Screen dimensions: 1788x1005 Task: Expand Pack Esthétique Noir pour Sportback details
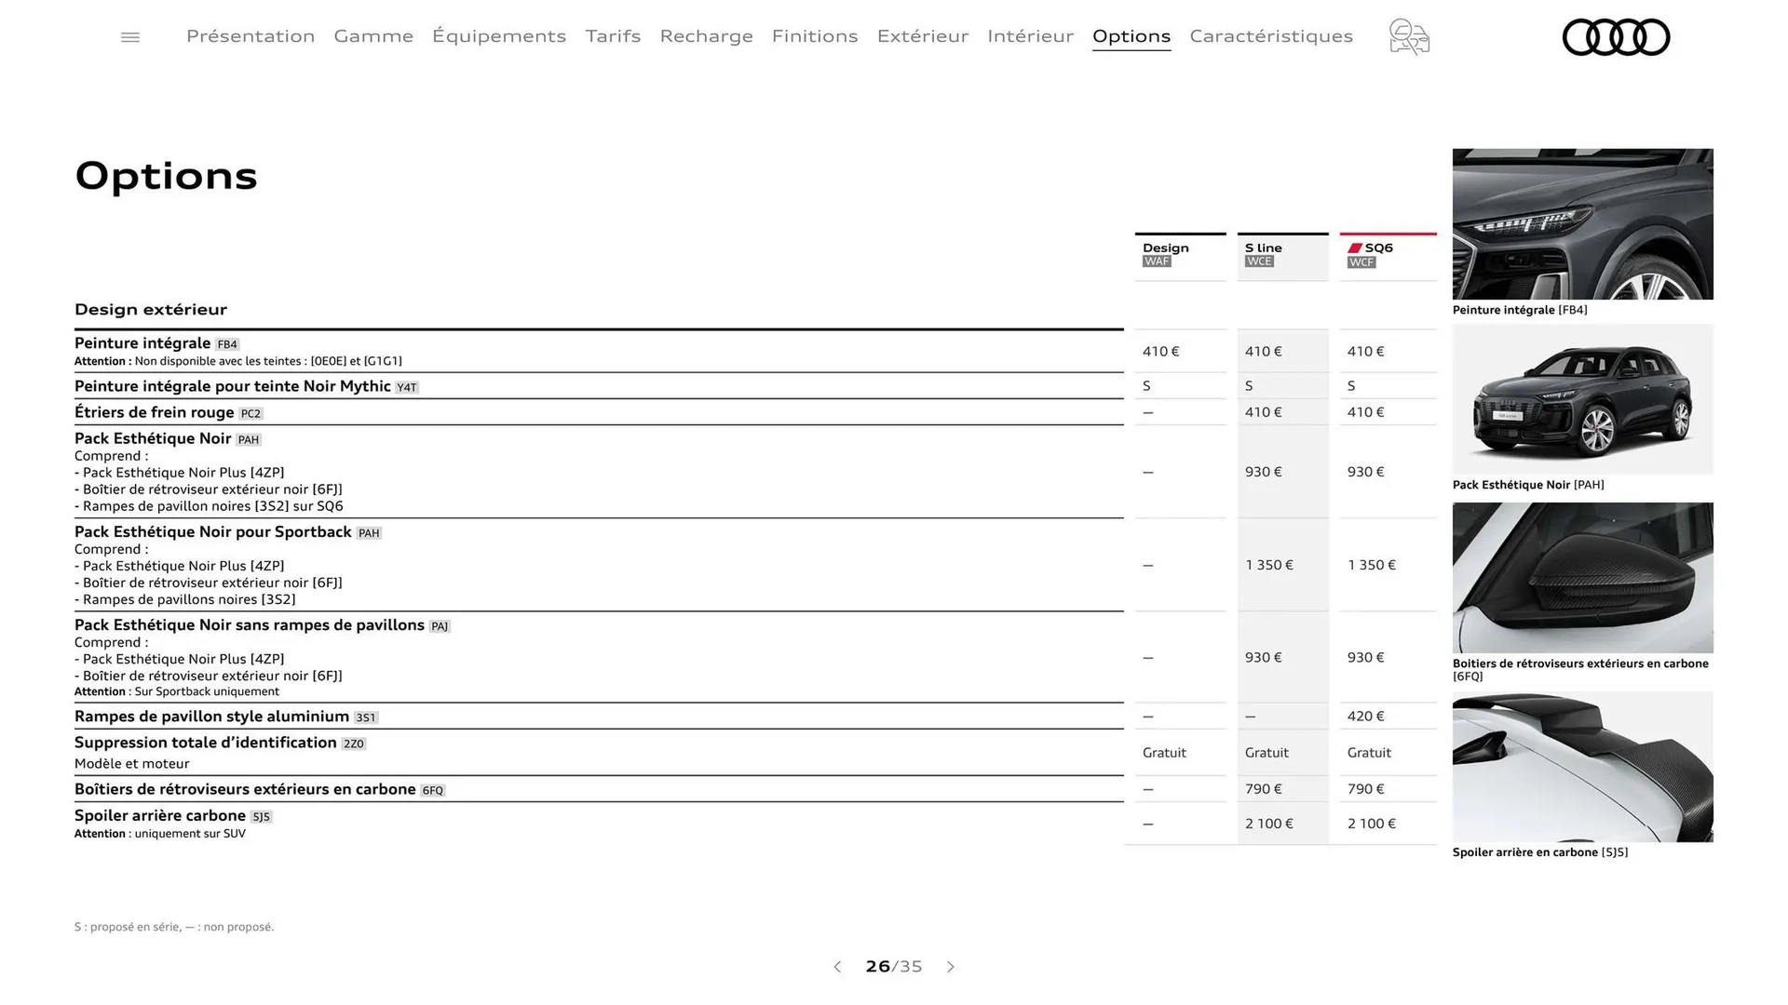(216, 531)
